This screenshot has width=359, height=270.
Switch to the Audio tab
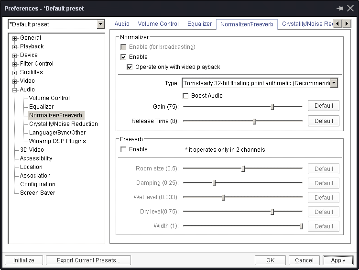pyautogui.click(x=122, y=24)
